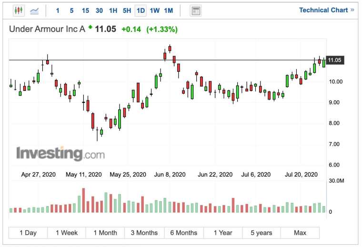Image resolution: width=362 pixels, height=247 pixels.
Task: Select the 1D interval
Action: [141, 10]
